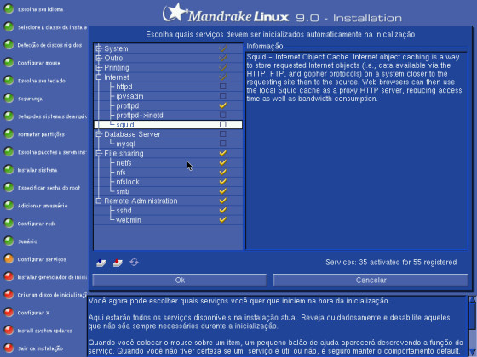Click green bullet beside Configurar mouse step
The height and width of the screenshot is (357, 477).
click(9, 63)
